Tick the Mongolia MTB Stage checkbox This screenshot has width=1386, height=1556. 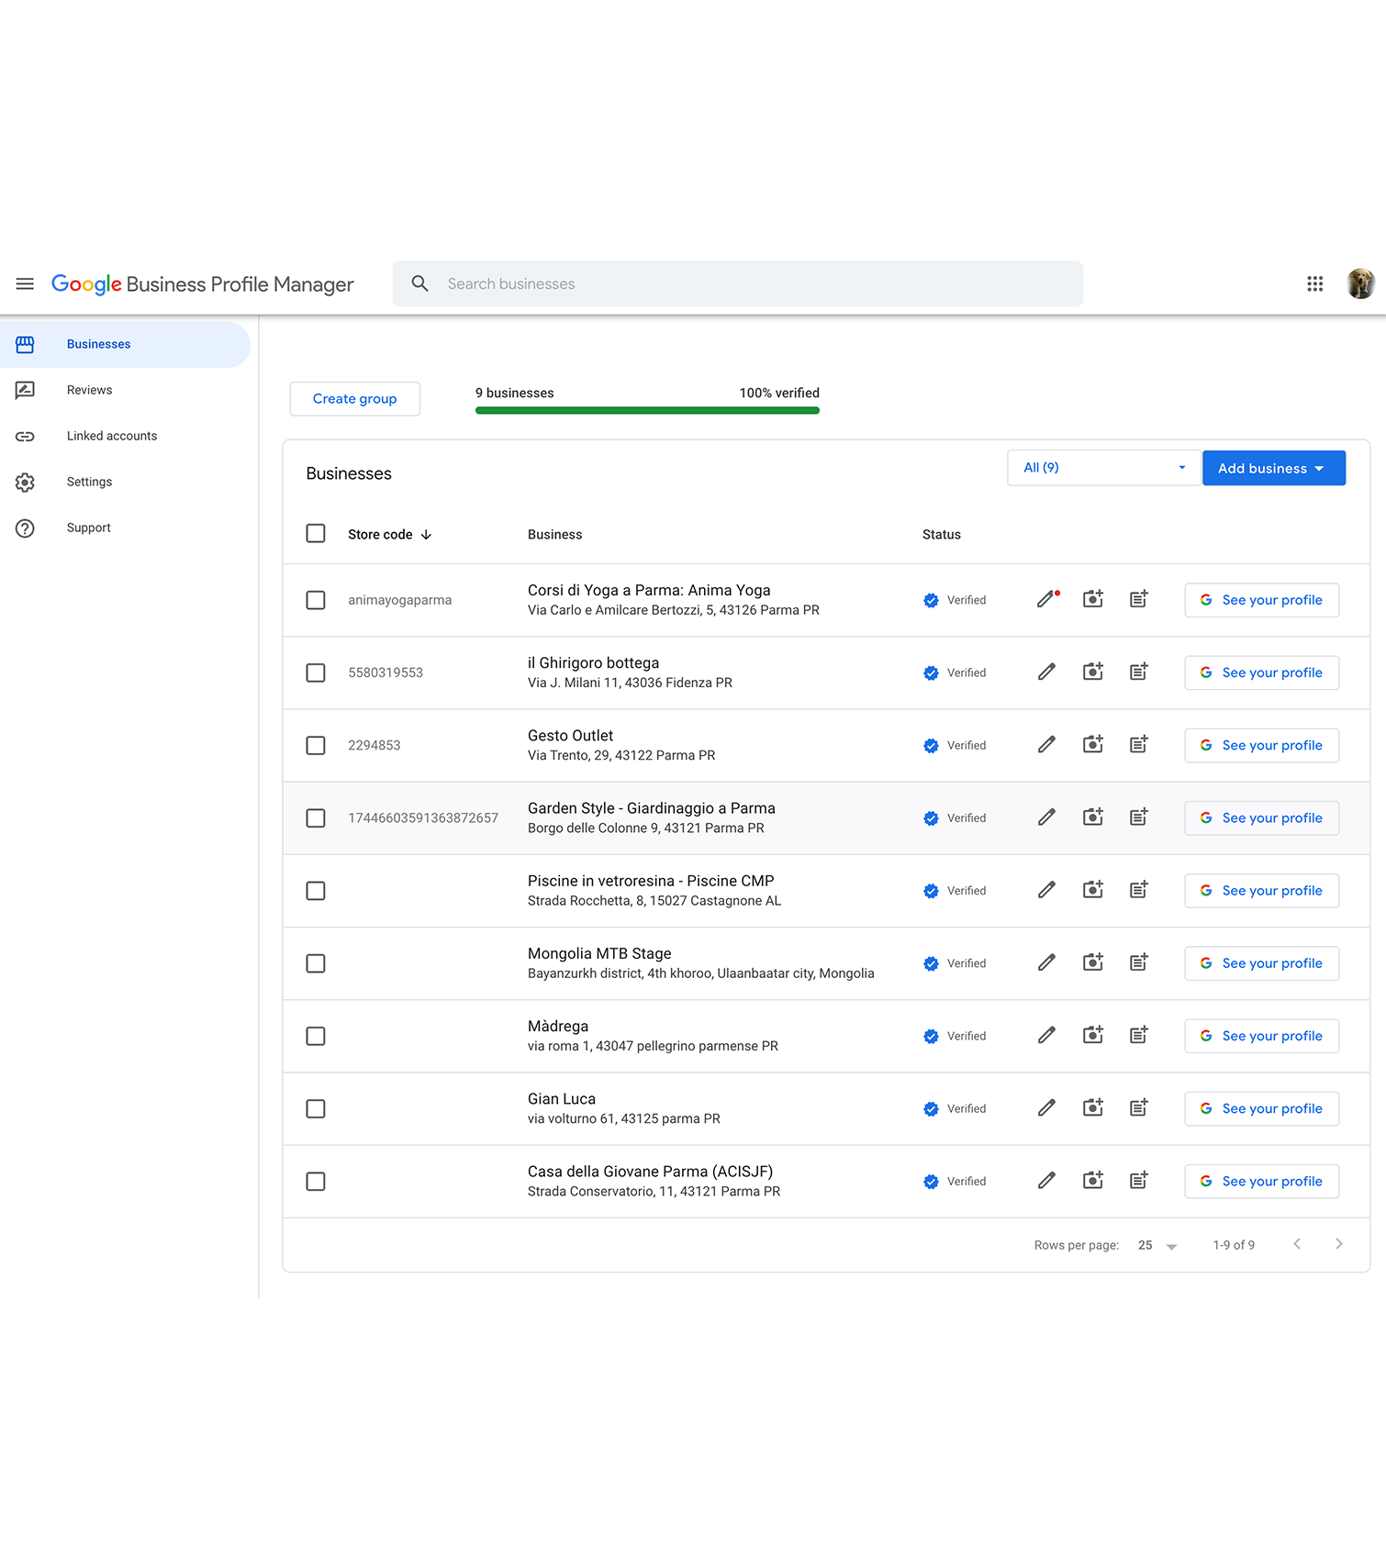316,963
